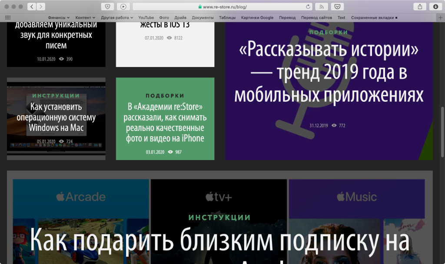Expand the Контент bookmarks folder
Viewport: 445px width, 264px height.
[x=85, y=18]
